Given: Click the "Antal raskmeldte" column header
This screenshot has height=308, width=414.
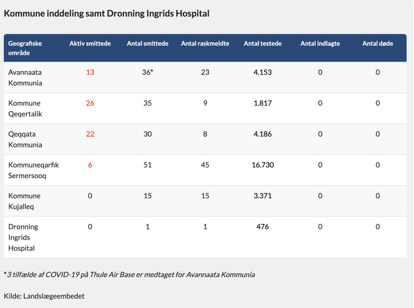Looking at the screenshot, I should [205, 44].
